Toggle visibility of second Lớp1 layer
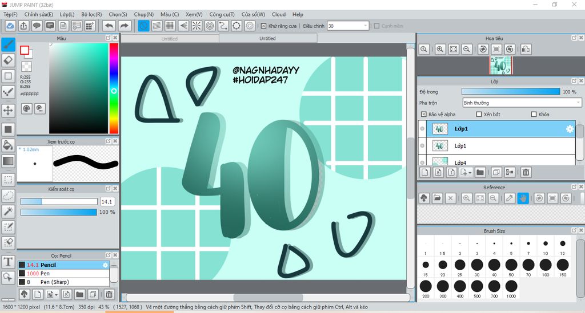Viewport: 585px width, 313px height. (x=422, y=146)
